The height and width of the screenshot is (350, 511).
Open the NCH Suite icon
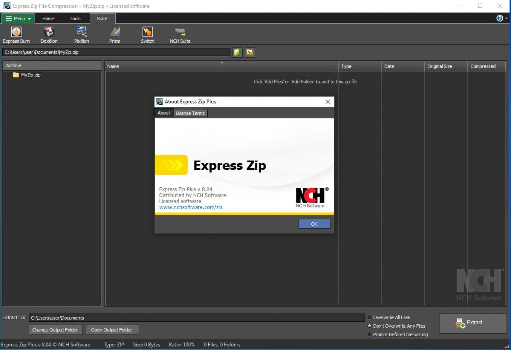180,35
